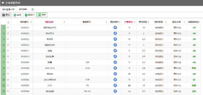Click the back arrow in the title bar
203x95 pixels.
click(x=3, y=3)
